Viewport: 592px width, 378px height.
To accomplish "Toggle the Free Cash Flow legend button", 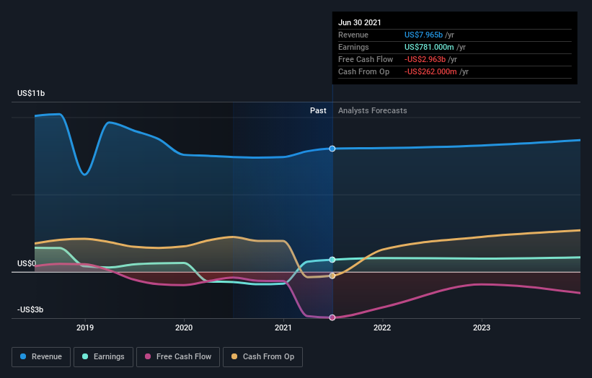I will pyautogui.click(x=178, y=357).
